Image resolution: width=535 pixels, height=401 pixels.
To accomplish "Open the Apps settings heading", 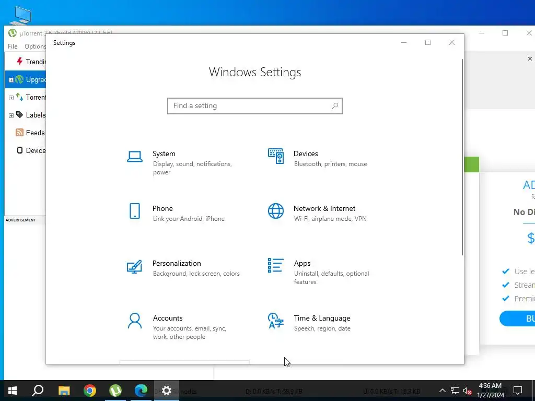I will (x=303, y=263).
